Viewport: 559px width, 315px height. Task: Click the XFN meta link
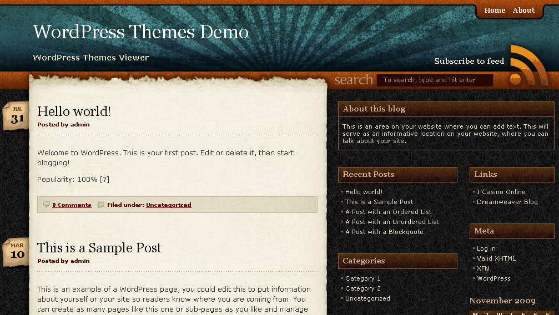tap(483, 268)
